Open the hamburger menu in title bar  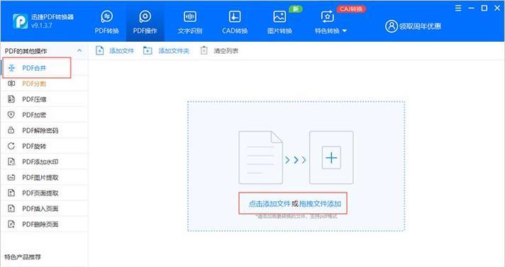458,8
